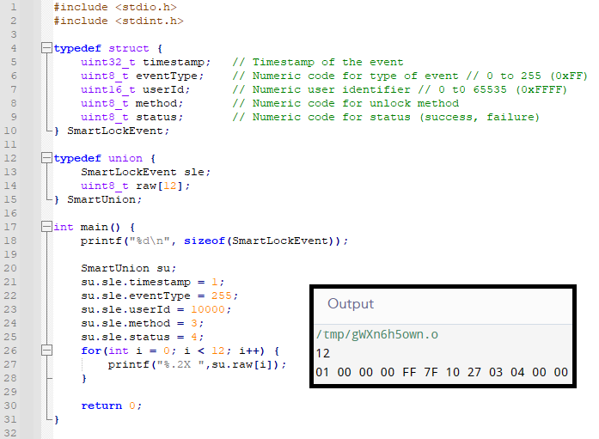
Task: Collapse the typedef union fold marker
Action: click(46, 158)
